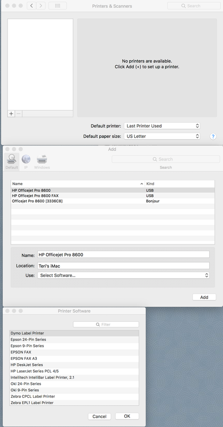Select HP DeskJet Series
Viewport: 223px width, 427px height.
click(74, 365)
